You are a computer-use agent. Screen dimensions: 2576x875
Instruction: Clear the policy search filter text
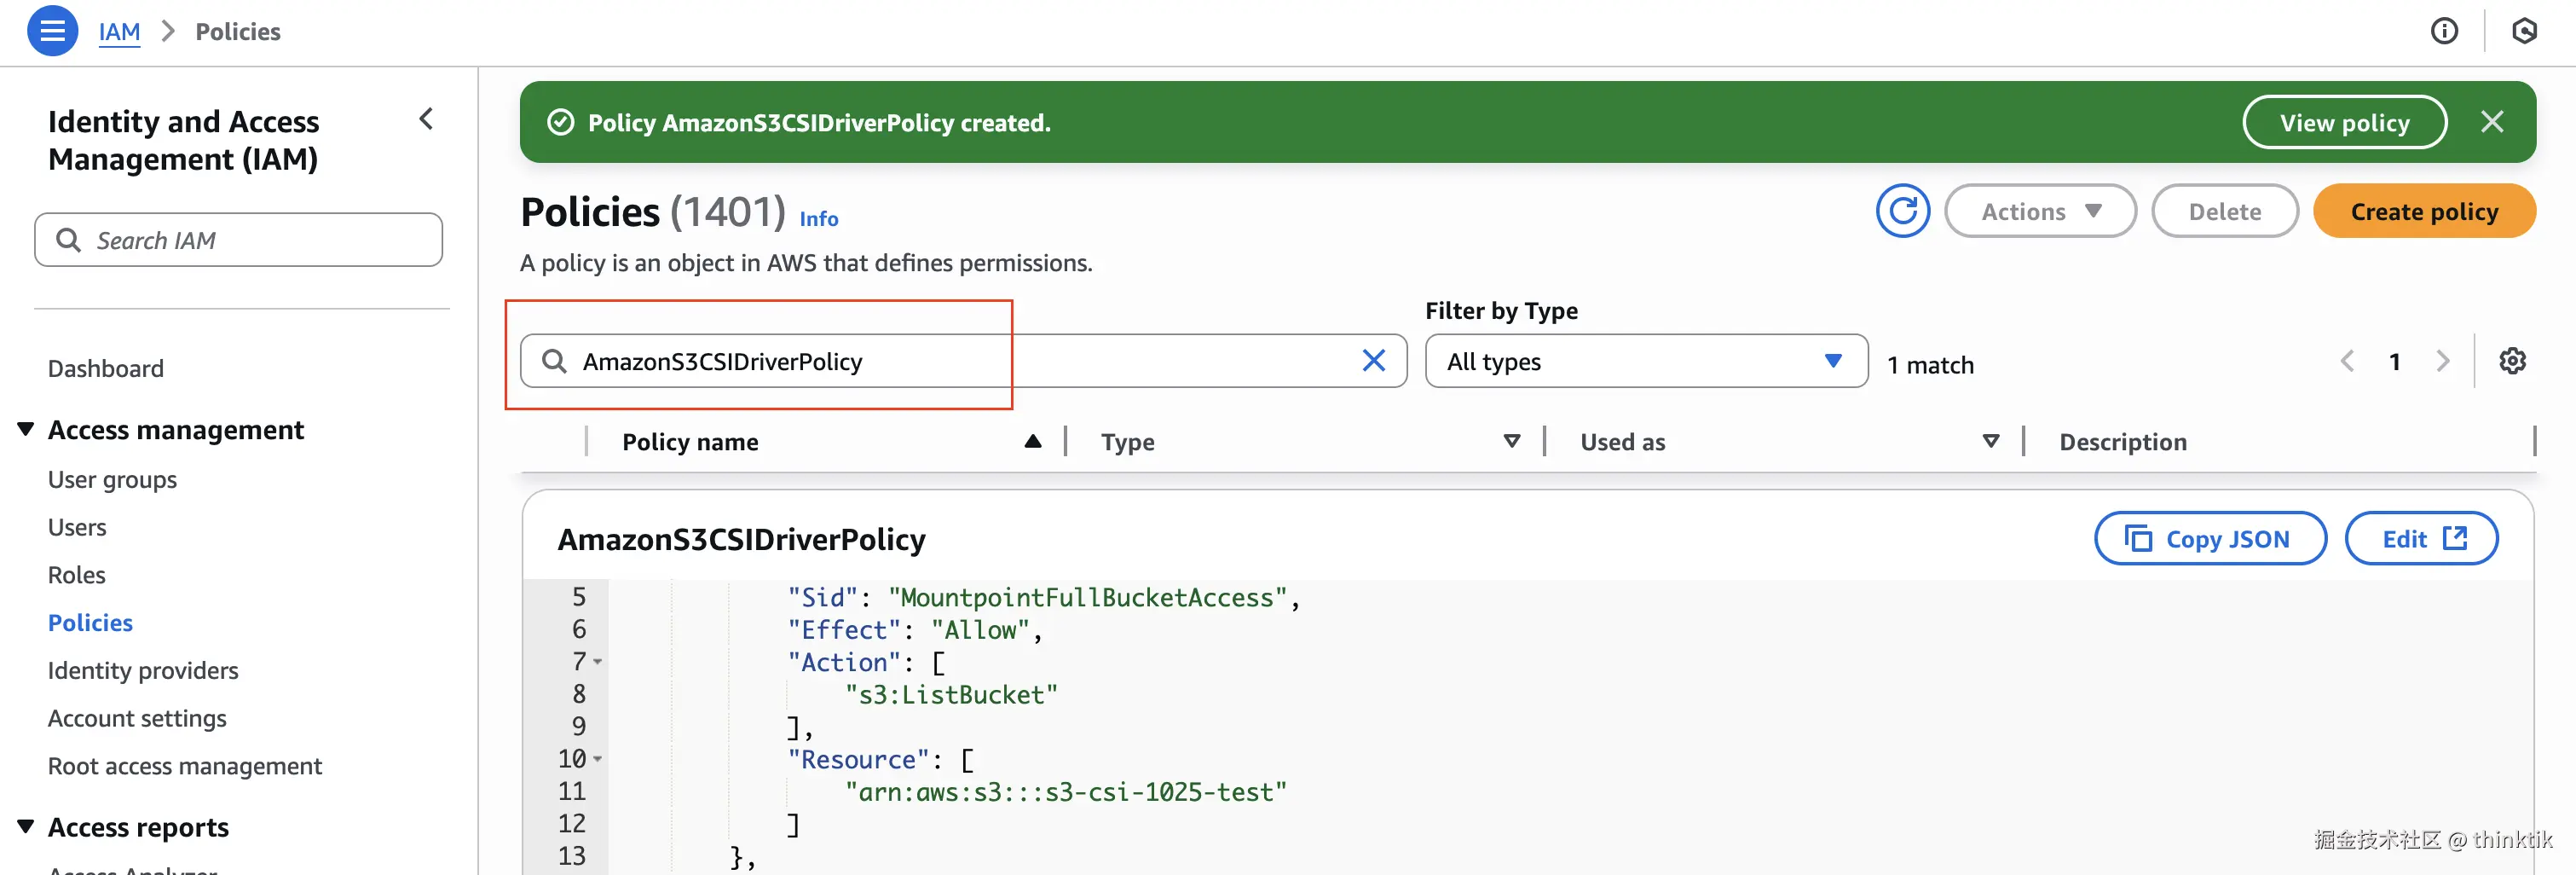coord(1374,361)
